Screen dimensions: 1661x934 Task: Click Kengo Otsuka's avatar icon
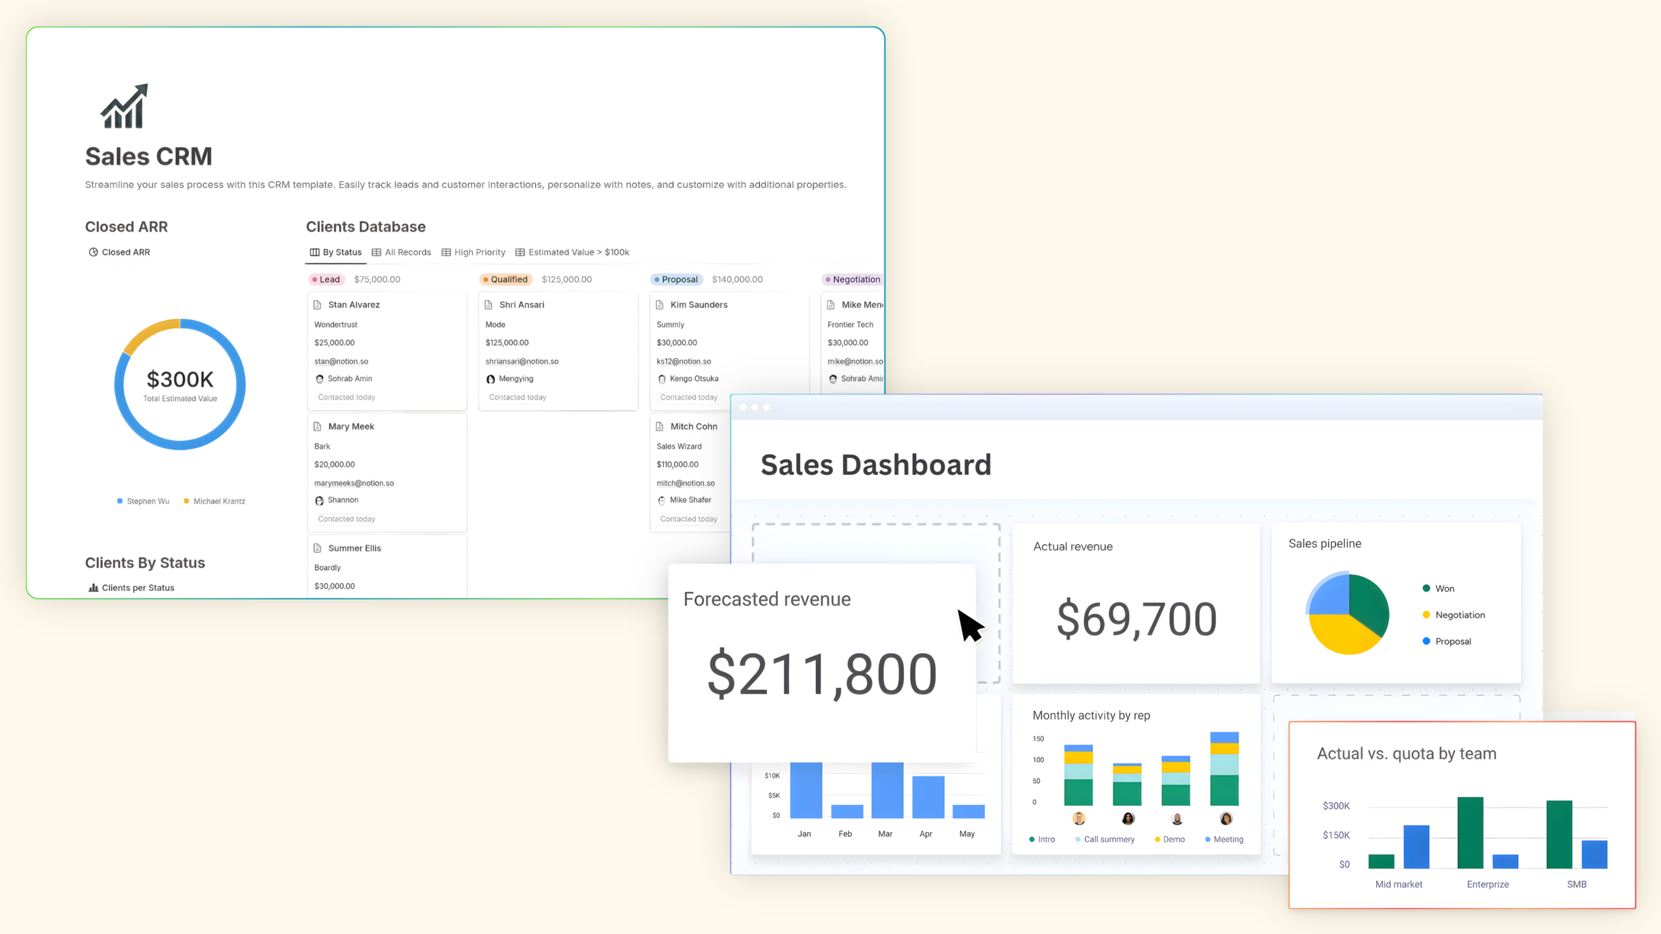662,379
